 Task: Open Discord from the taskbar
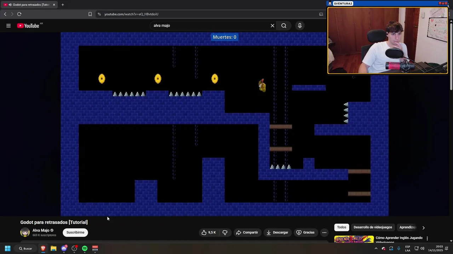pyautogui.click(x=64, y=249)
